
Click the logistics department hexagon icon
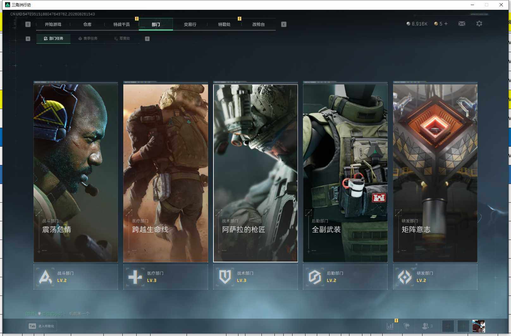coord(315,277)
